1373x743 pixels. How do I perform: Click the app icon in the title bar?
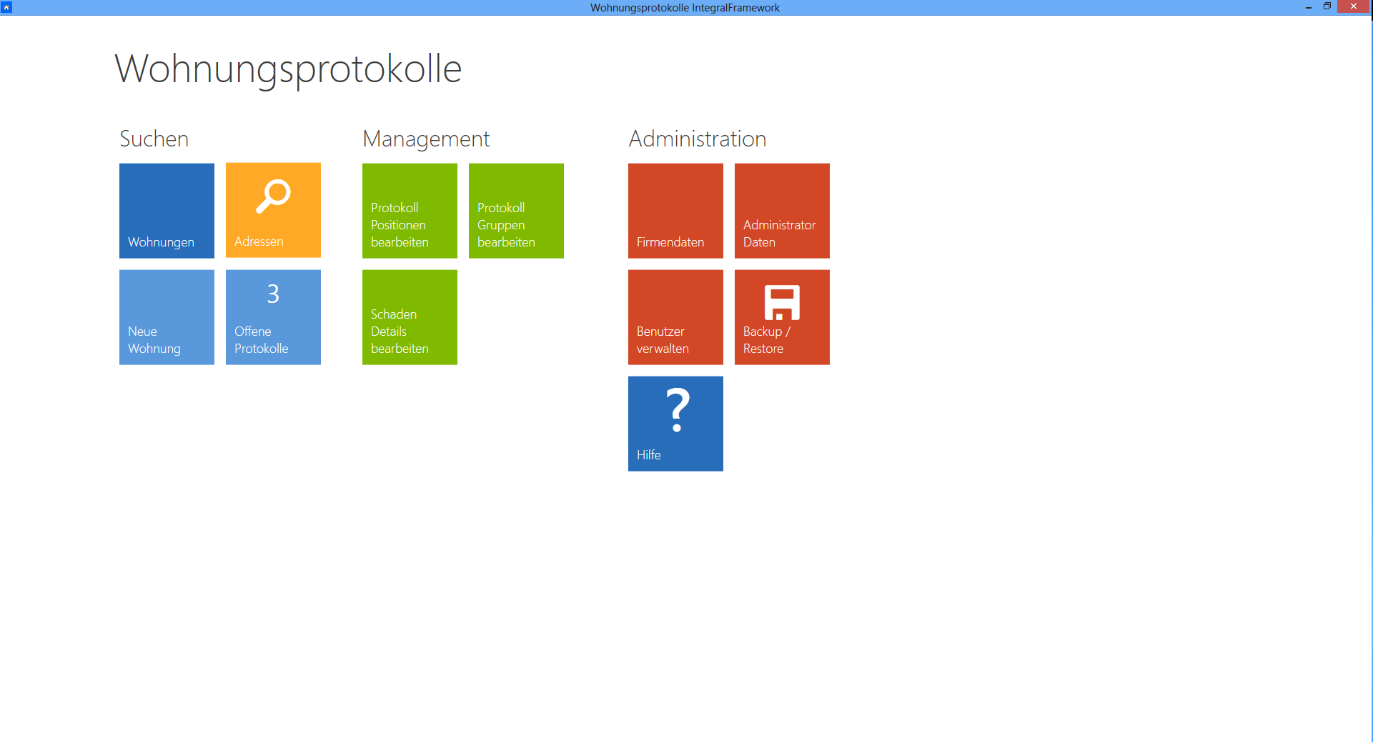tap(6, 7)
